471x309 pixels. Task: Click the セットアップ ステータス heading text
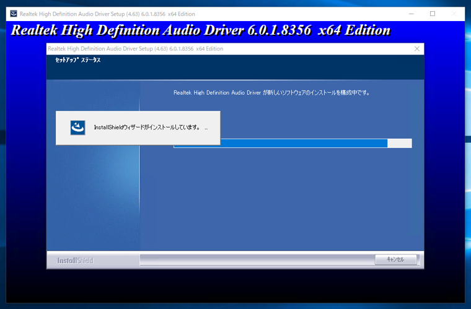(78, 60)
